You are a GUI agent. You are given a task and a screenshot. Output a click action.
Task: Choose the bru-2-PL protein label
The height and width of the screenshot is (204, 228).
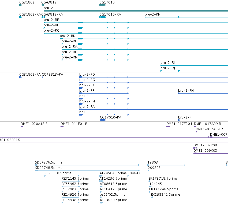click(87, 96)
